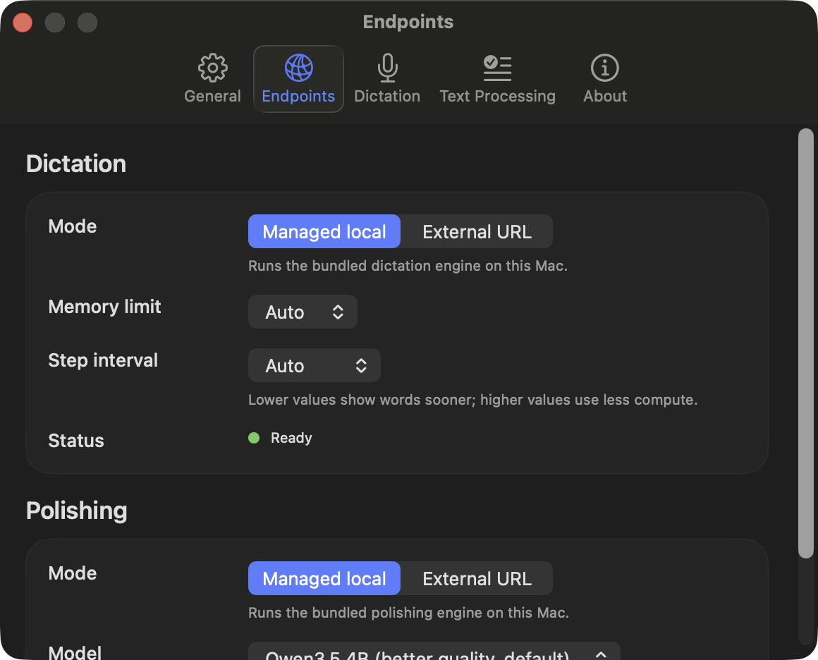The height and width of the screenshot is (660, 818).
Task: Click the Status label
Action: click(x=76, y=440)
